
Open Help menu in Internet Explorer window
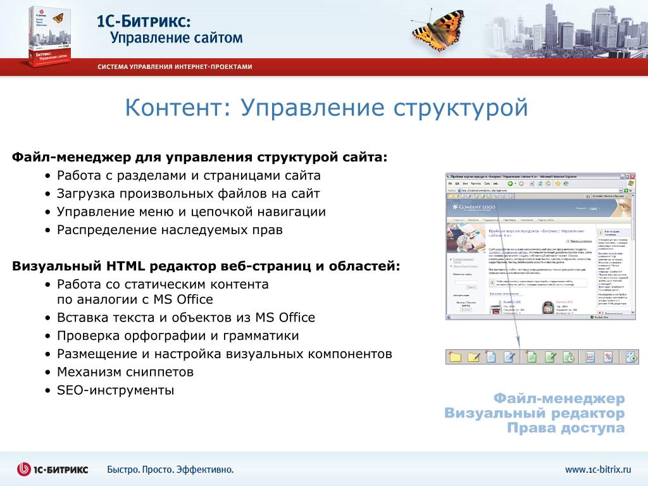click(495, 184)
